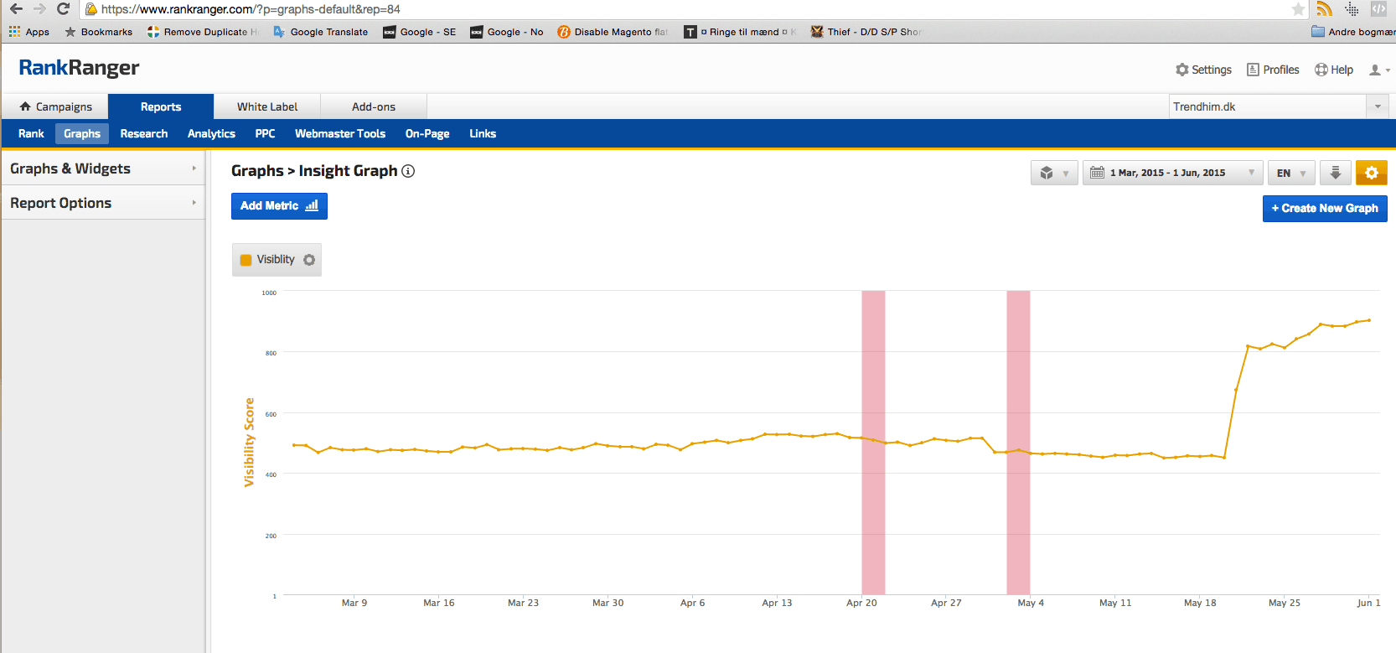Click the download report arrow icon

1335,173
